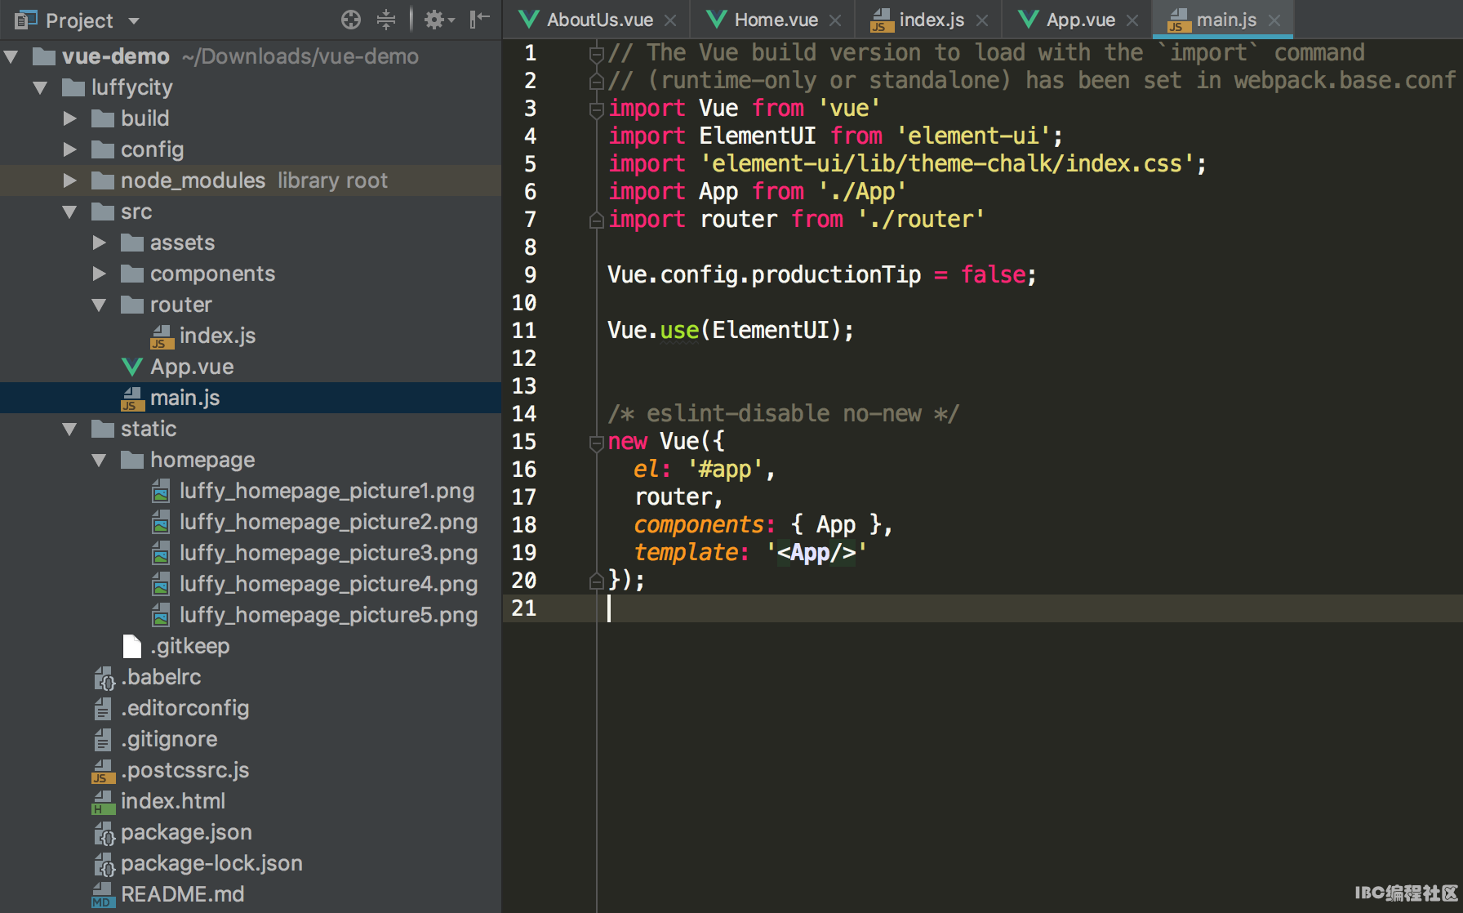1463x913 pixels.
Task: Click the eslint-disable no-new comment
Action: coord(784,413)
